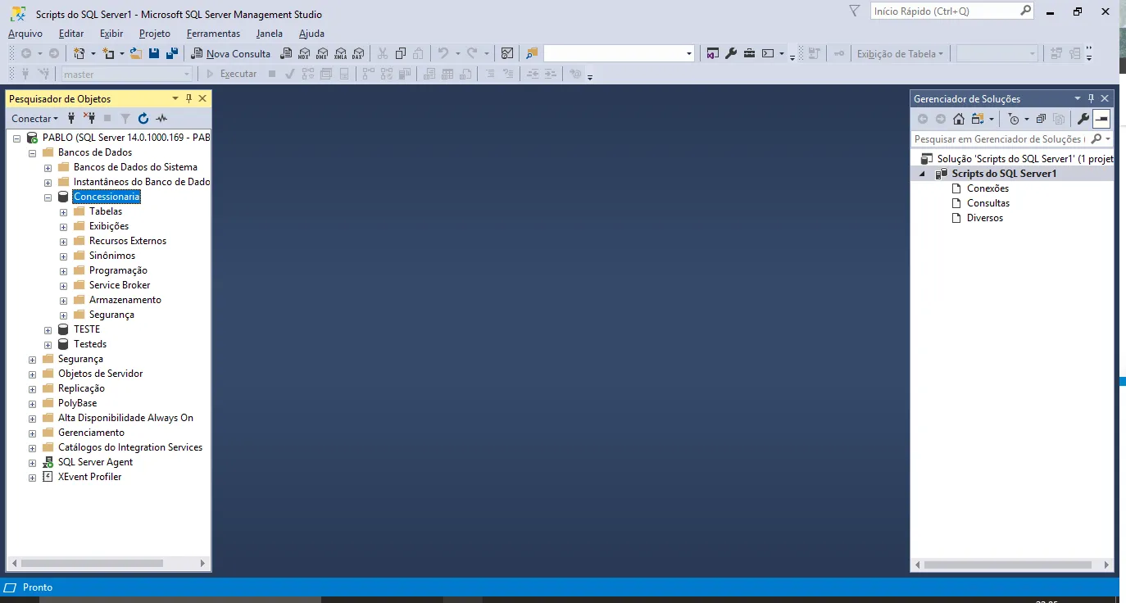Click the Concessionaria database cylinder icon
The width and height of the screenshot is (1126, 603).
pyautogui.click(x=63, y=197)
